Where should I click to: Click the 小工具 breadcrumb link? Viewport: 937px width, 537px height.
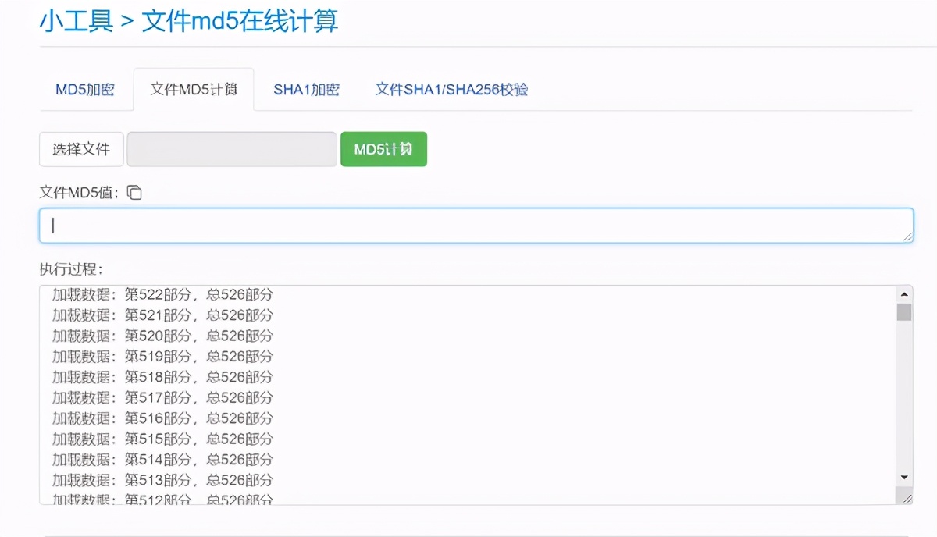click(76, 21)
